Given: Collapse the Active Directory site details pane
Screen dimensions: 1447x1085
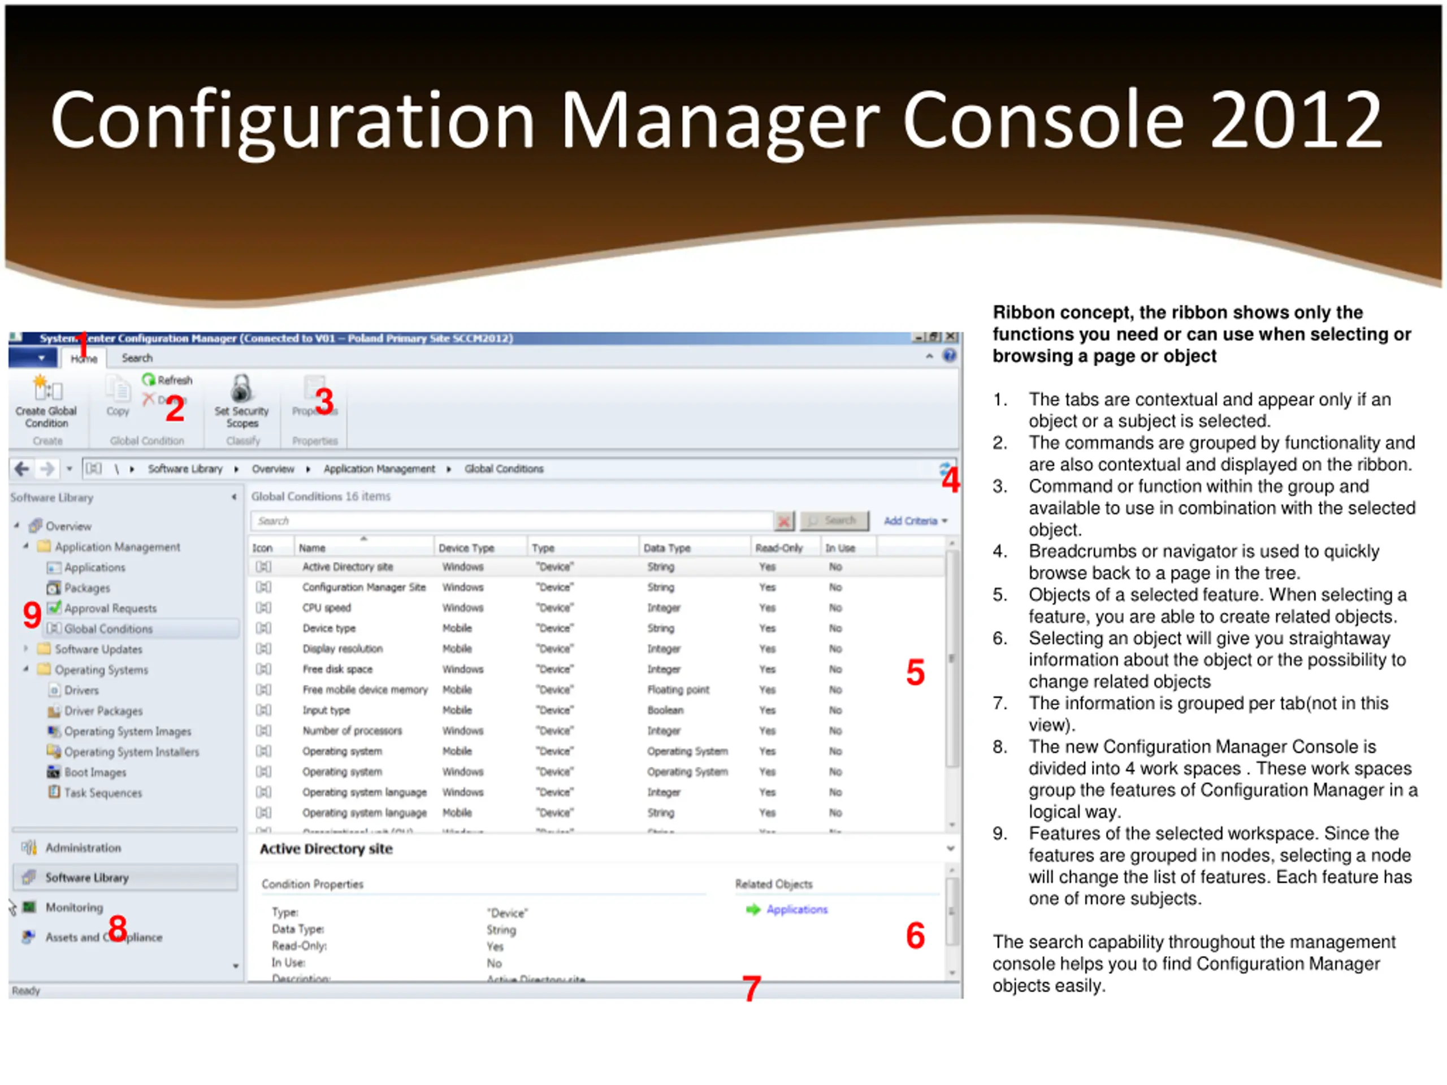Looking at the screenshot, I should click(x=951, y=849).
